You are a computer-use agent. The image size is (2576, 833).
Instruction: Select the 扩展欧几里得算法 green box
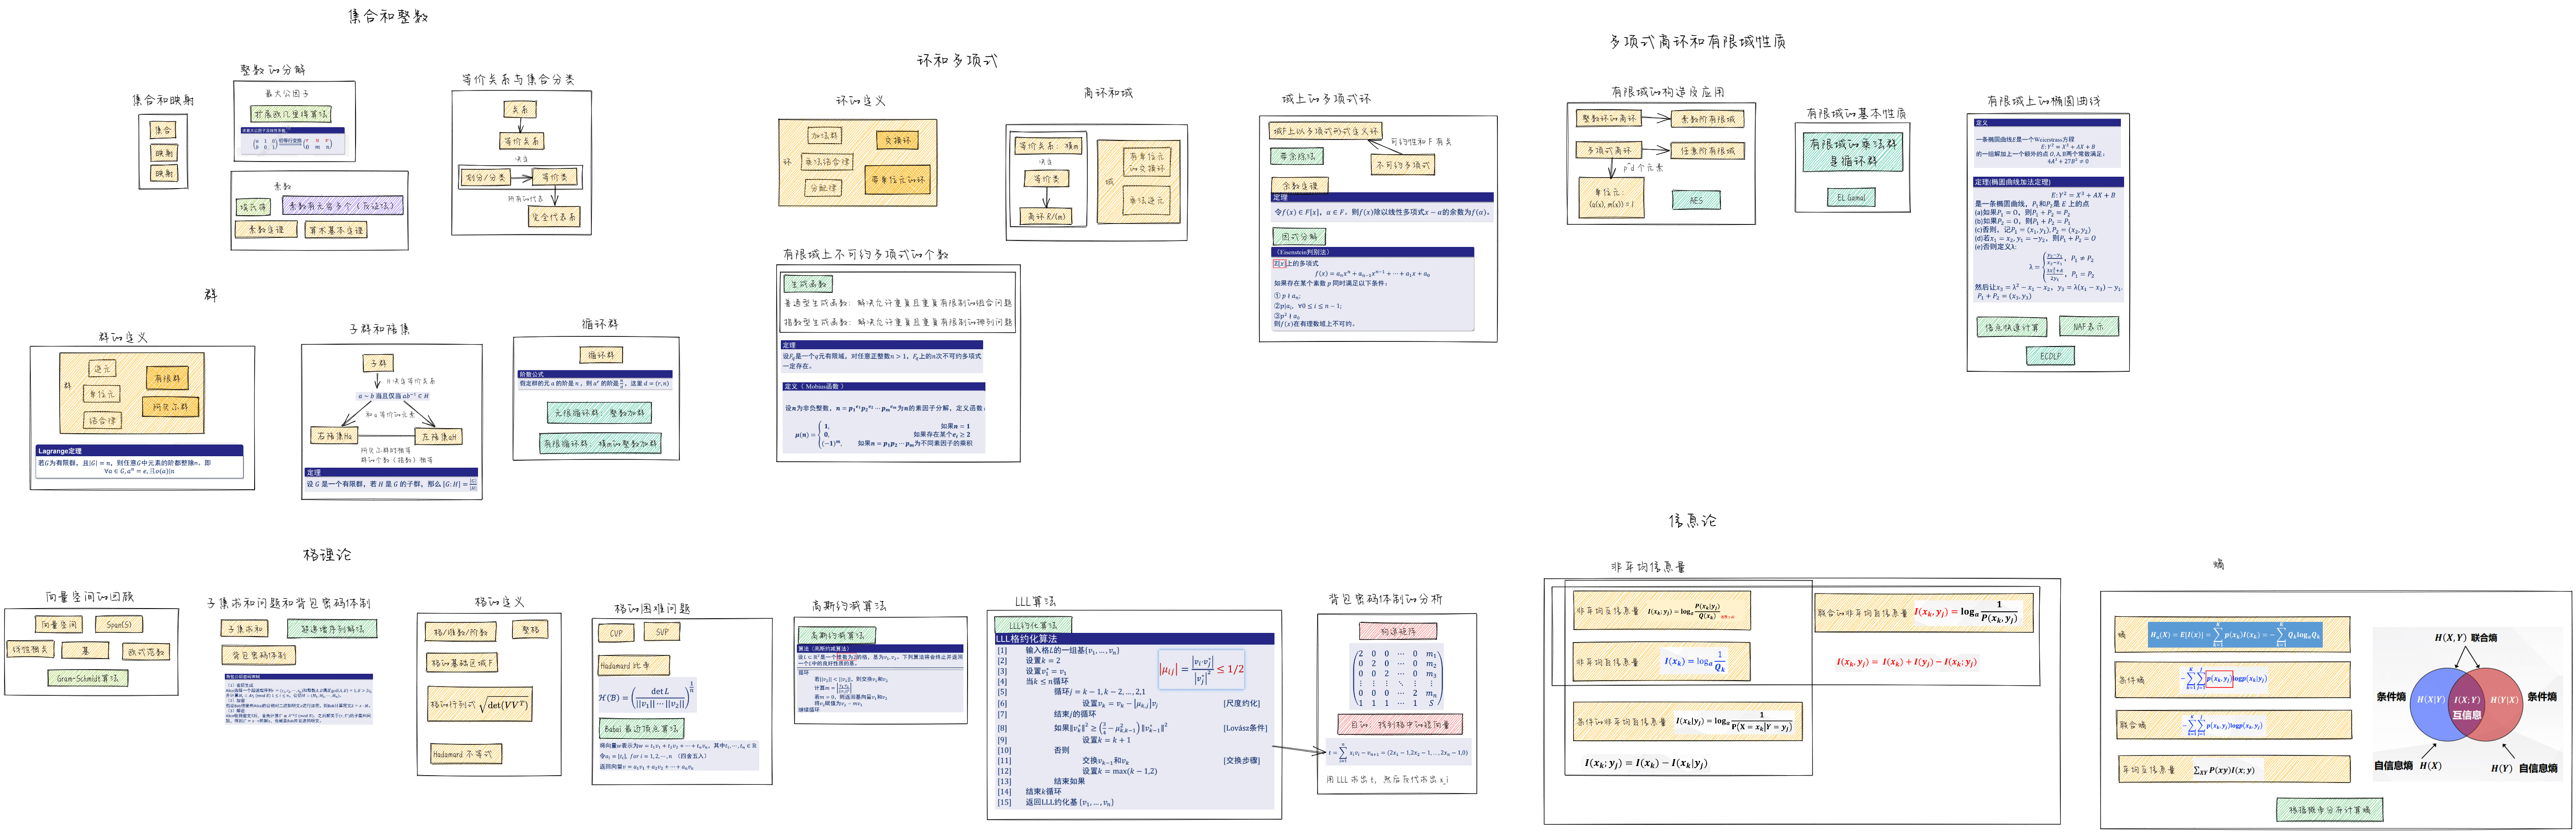pos(290,114)
